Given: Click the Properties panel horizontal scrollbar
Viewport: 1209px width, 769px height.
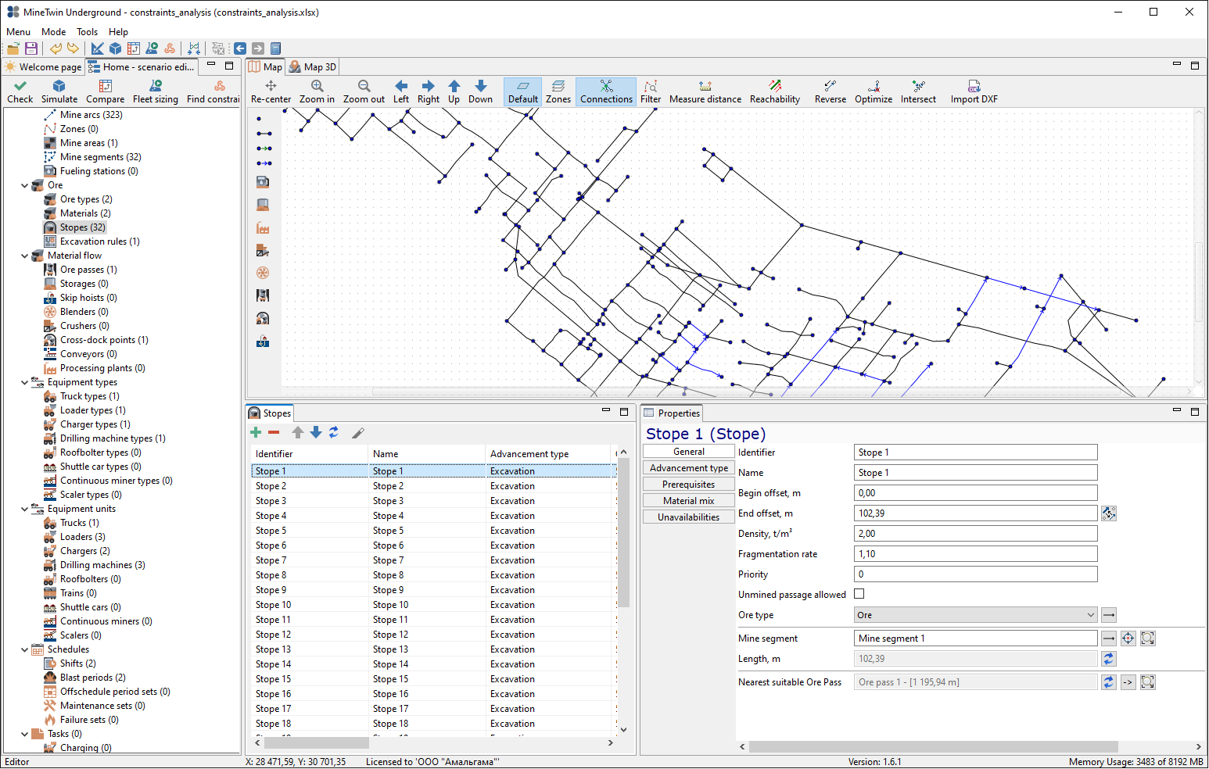Looking at the screenshot, I should pos(933,746).
